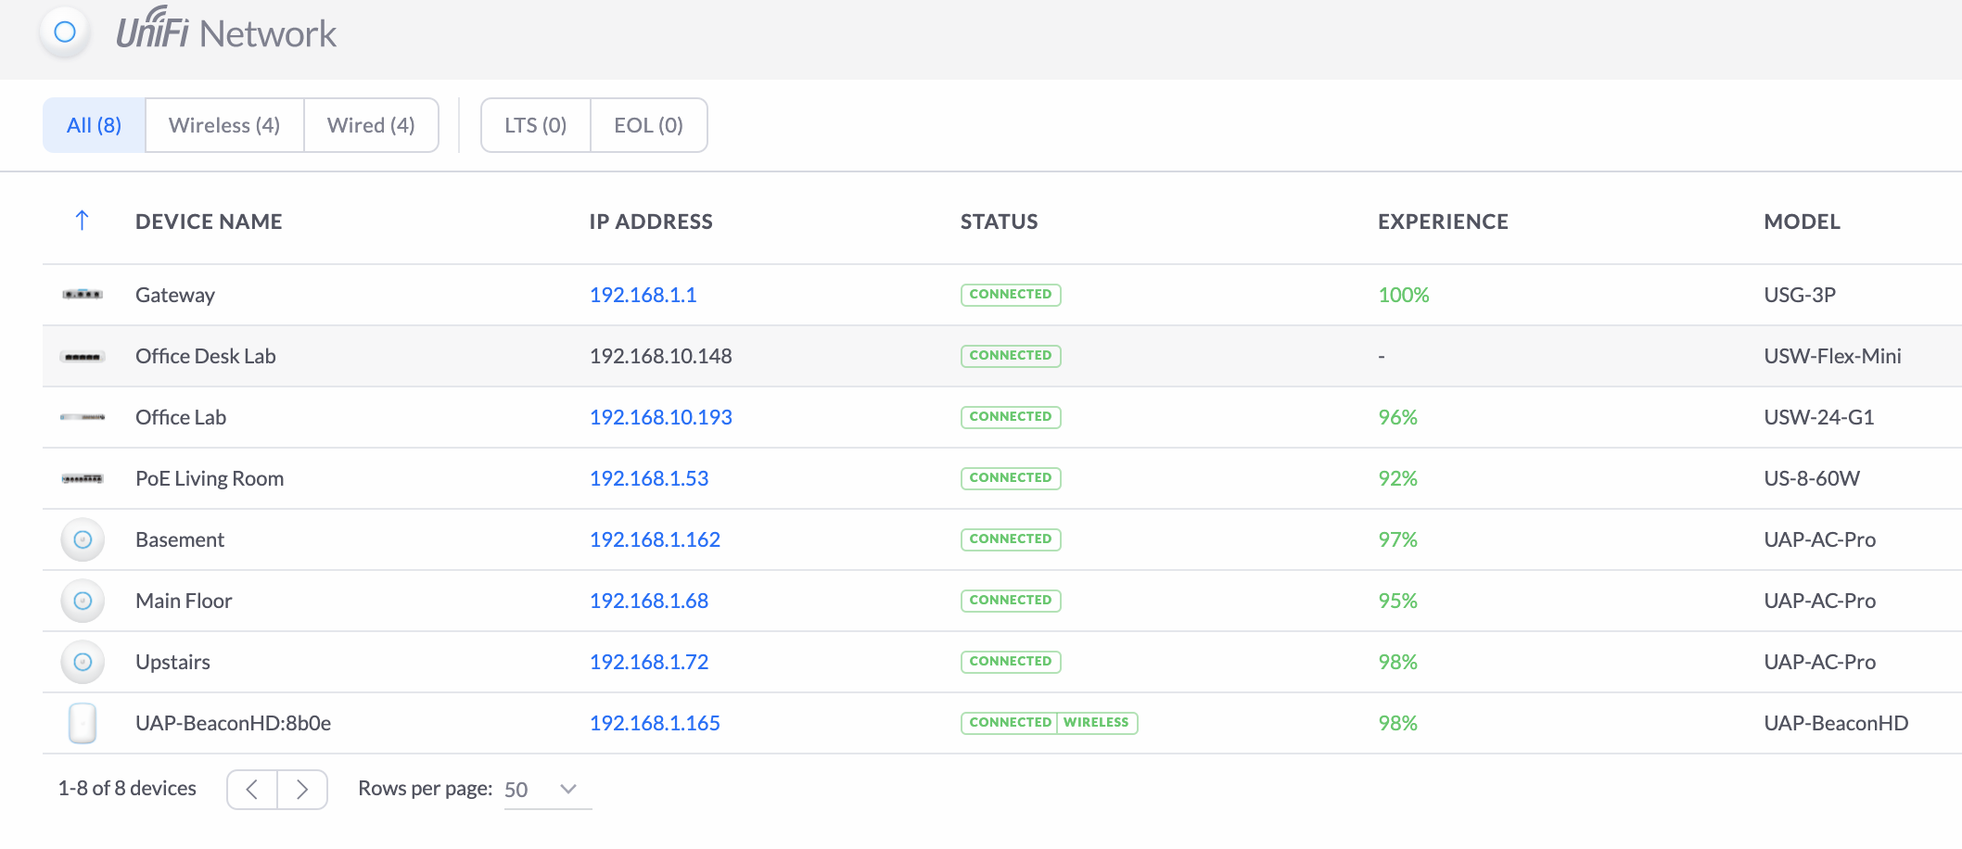Open the 192.168.1.53 IP link
Viewport: 1962px width, 849px height.
point(649,478)
